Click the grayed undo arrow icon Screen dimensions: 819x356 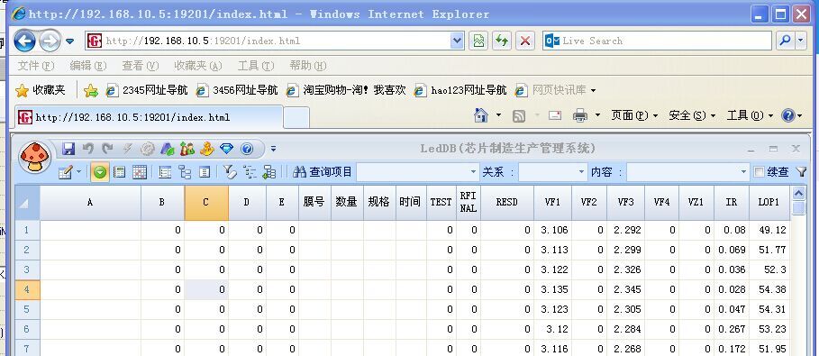click(87, 149)
